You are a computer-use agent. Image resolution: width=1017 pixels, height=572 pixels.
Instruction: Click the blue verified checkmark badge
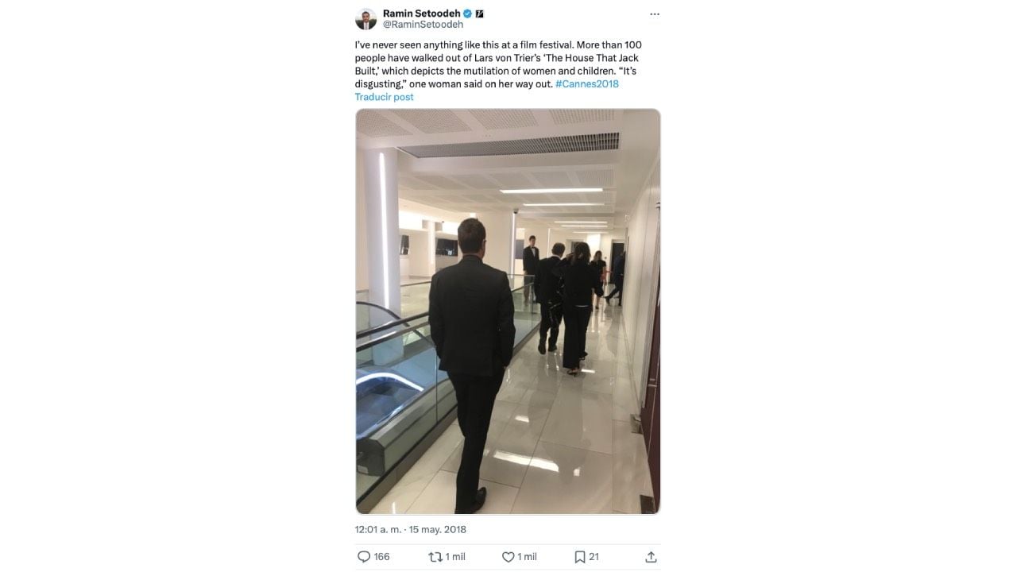pos(468,14)
